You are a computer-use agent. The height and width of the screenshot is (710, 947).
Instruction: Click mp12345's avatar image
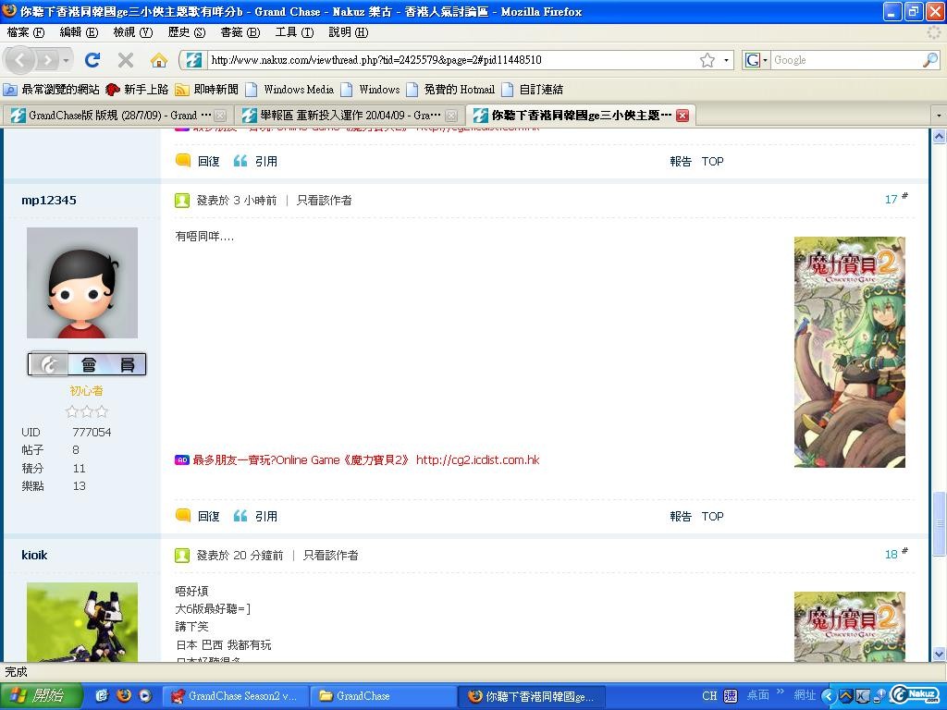(82, 283)
